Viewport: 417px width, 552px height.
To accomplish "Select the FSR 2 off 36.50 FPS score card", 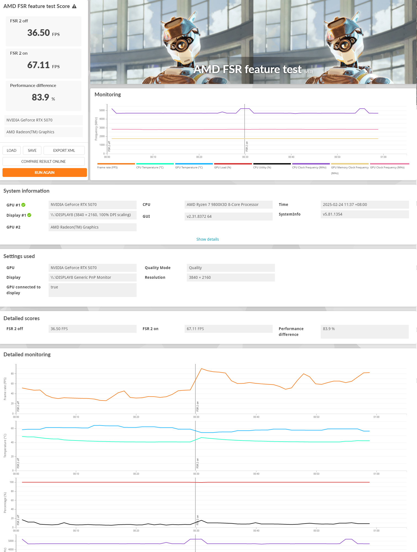I will tap(44, 31).
